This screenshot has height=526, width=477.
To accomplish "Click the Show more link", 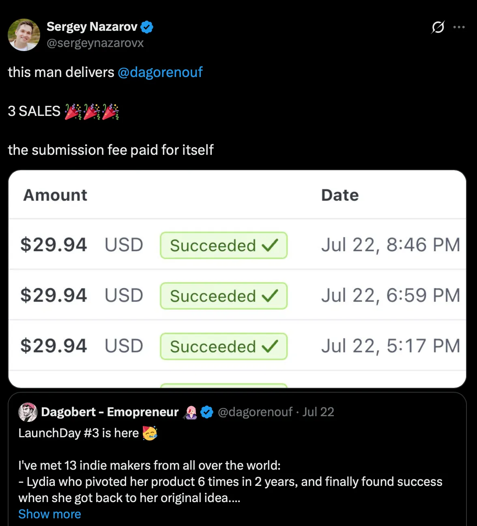I will click(x=49, y=514).
